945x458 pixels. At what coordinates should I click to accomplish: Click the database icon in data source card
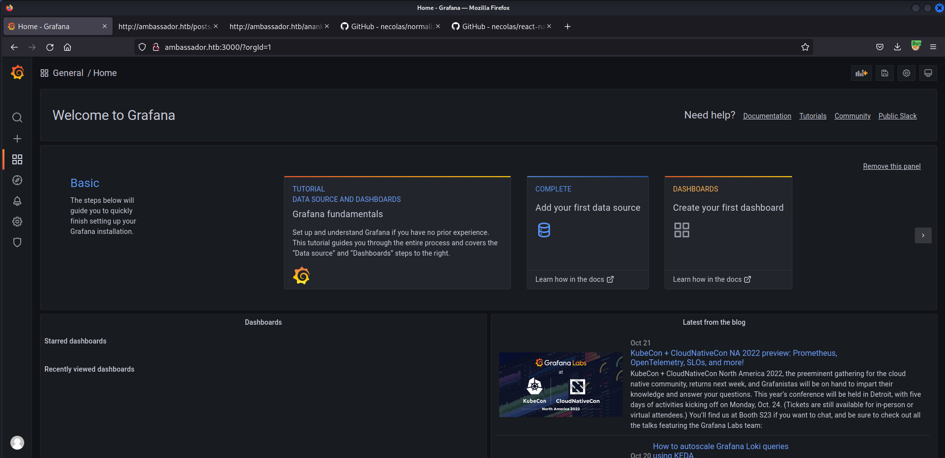tap(544, 230)
